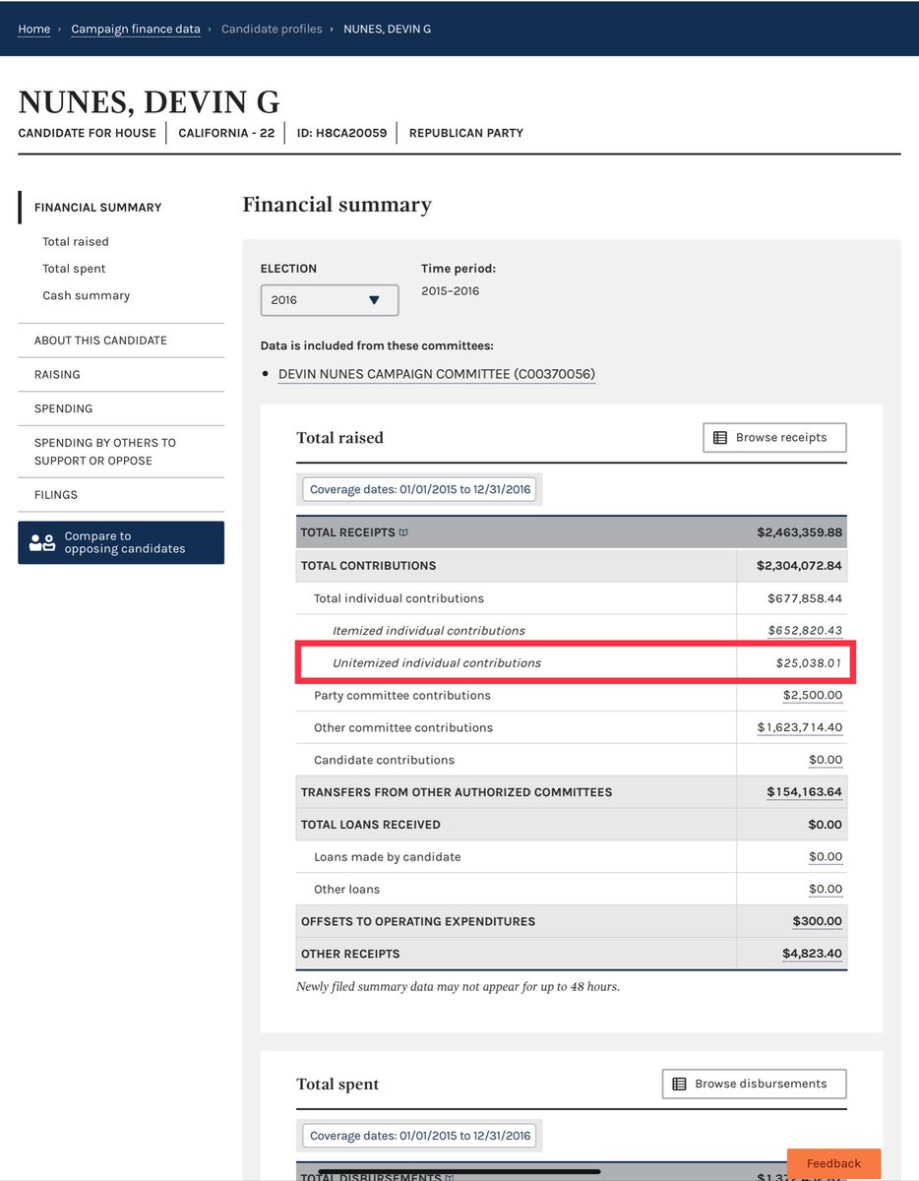Click the Party committee contributions row label

[402, 696]
